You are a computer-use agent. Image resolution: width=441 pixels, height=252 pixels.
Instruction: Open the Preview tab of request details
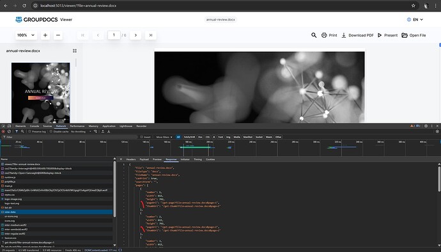(x=157, y=159)
